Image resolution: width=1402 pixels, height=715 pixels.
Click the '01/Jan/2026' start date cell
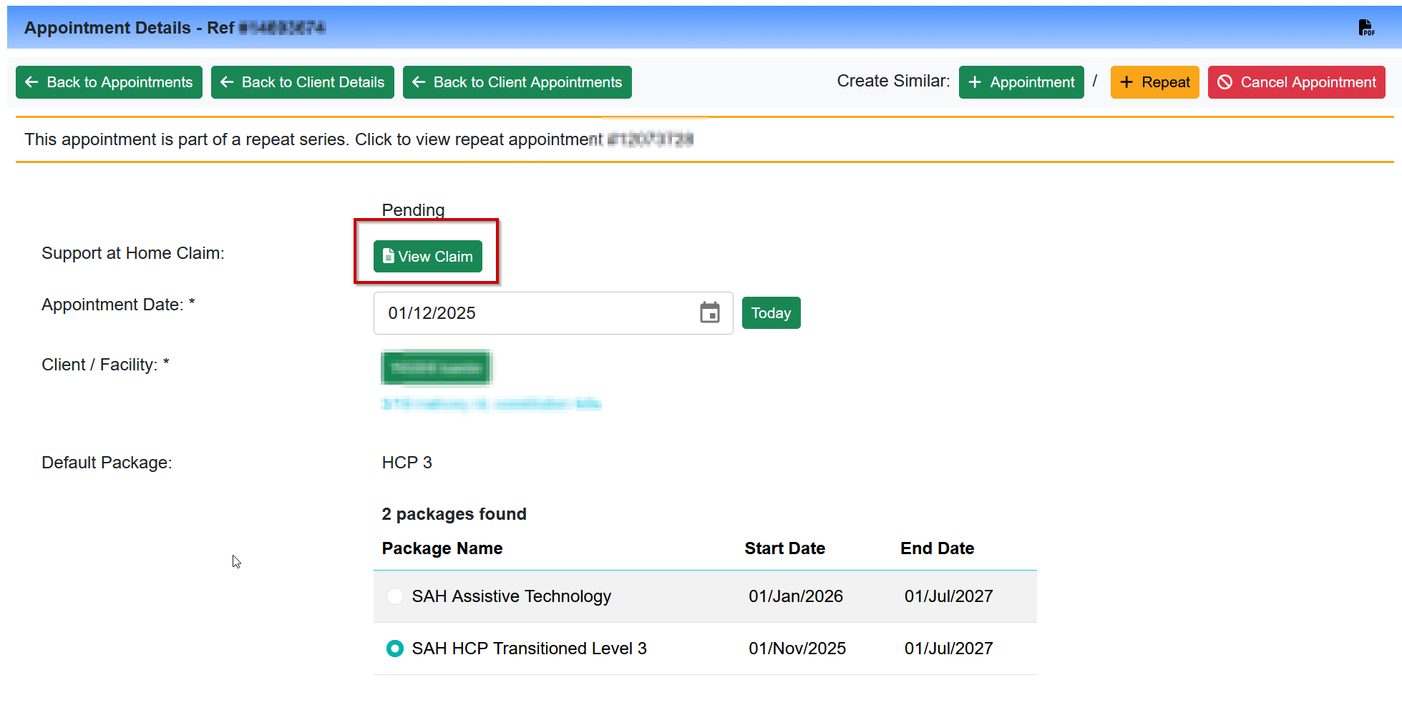pos(796,596)
